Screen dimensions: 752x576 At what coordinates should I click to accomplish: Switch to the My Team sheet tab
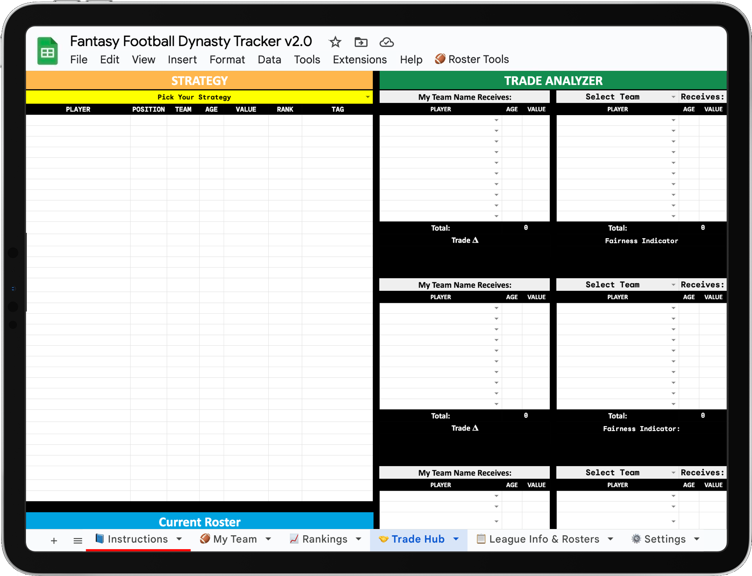(229, 539)
